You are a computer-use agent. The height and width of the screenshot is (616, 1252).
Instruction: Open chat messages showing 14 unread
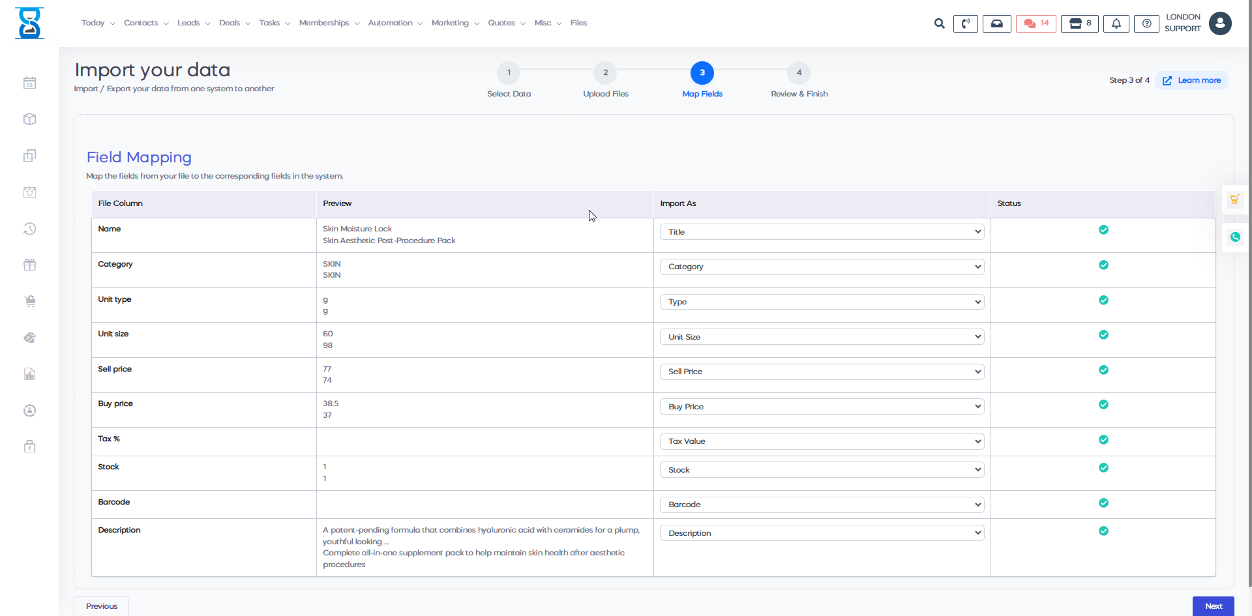pyautogui.click(x=1036, y=23)
